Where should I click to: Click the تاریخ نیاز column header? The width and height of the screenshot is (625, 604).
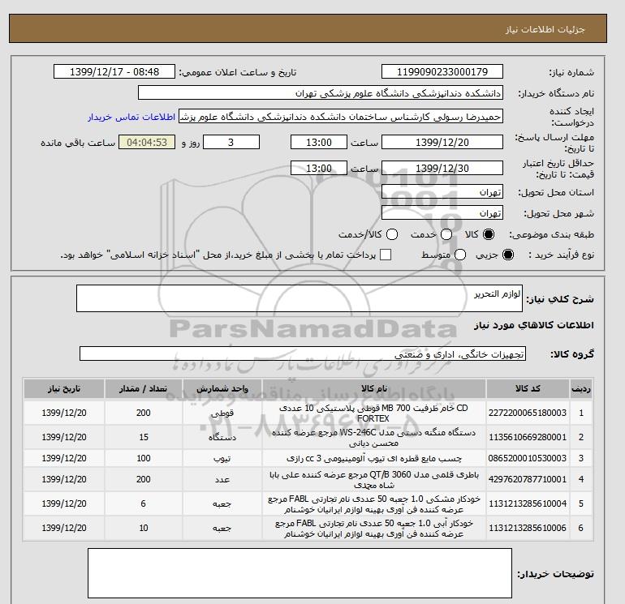(64, 388)
